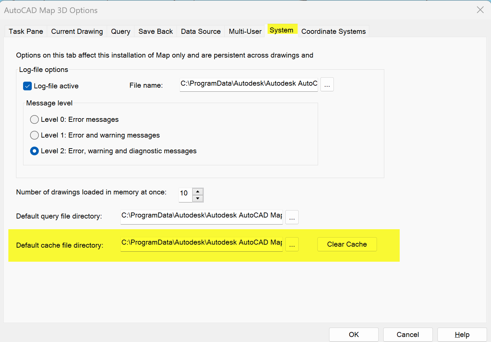The height and width of the screenshot is (342, 491).
Task: Confirm settings with the OK button
Action: coord(354,334)
